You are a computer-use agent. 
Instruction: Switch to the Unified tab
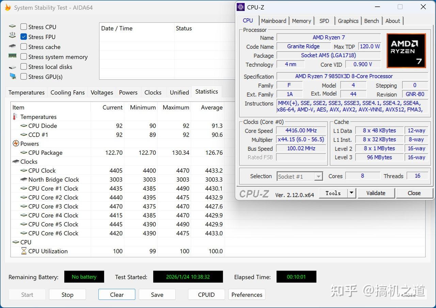coord(180,92)
